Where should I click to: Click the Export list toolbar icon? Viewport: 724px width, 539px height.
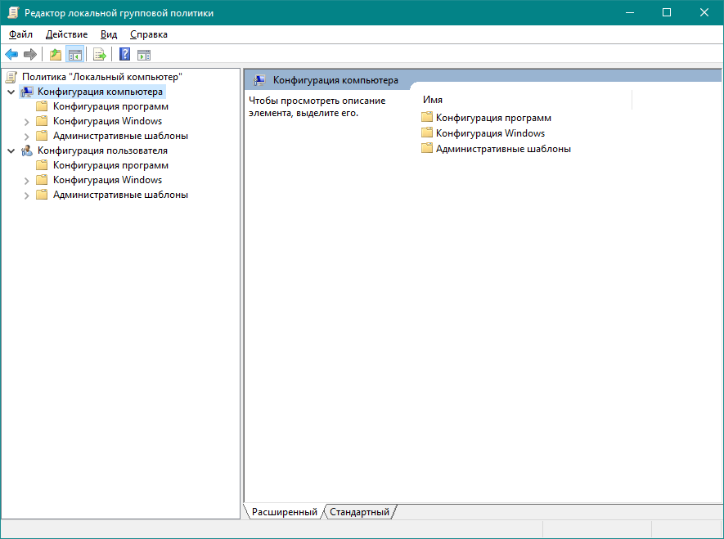coord(100,55)
